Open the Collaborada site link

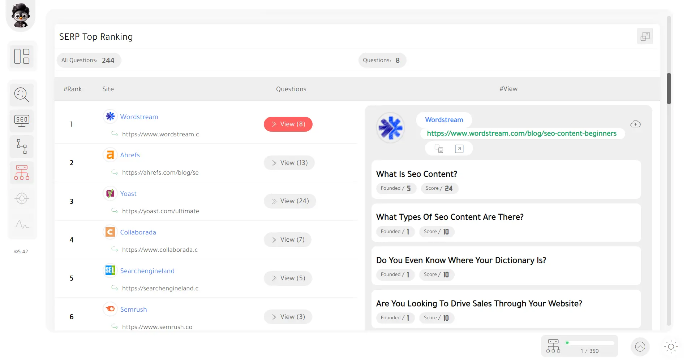coord(138,232)
